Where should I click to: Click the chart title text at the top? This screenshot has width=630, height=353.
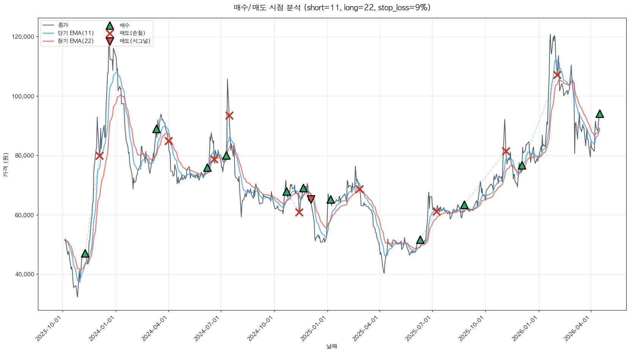(332, 8)
